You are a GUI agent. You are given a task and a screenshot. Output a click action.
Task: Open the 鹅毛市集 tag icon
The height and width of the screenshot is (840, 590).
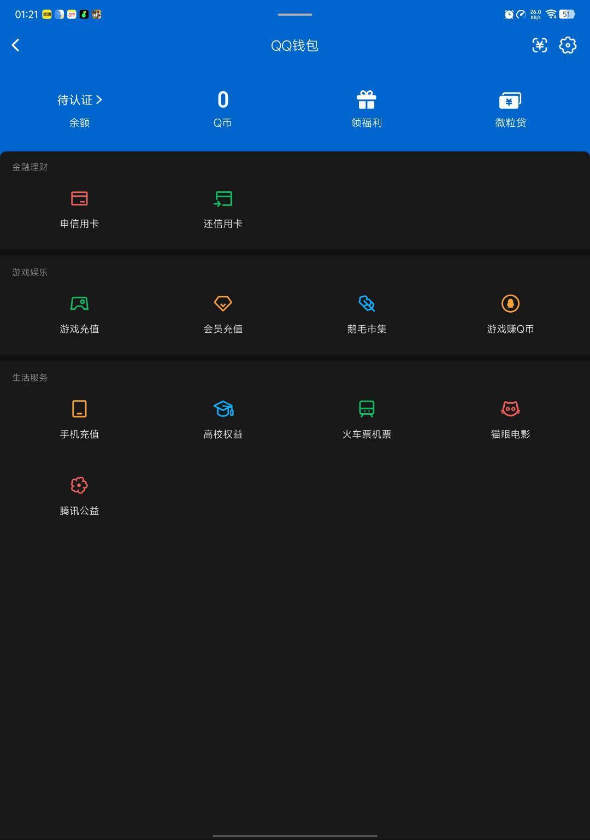coord(367,303)
